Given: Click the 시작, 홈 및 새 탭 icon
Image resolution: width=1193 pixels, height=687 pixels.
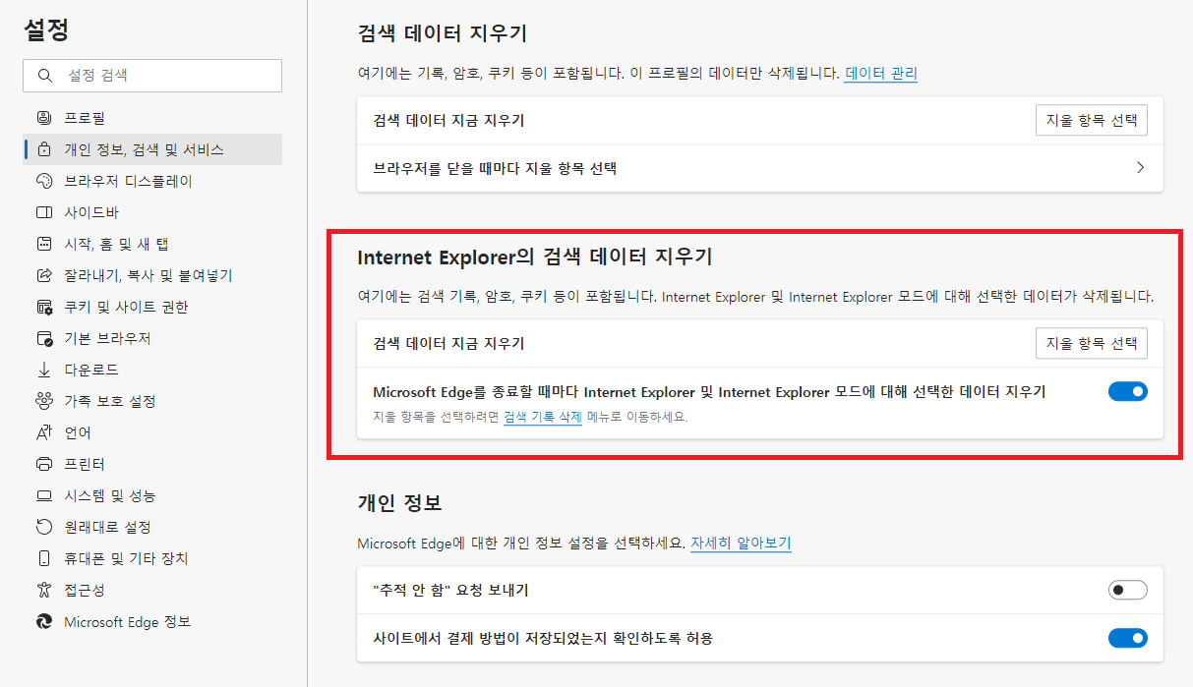Looking at the screenshot, I should pos(43,244).
